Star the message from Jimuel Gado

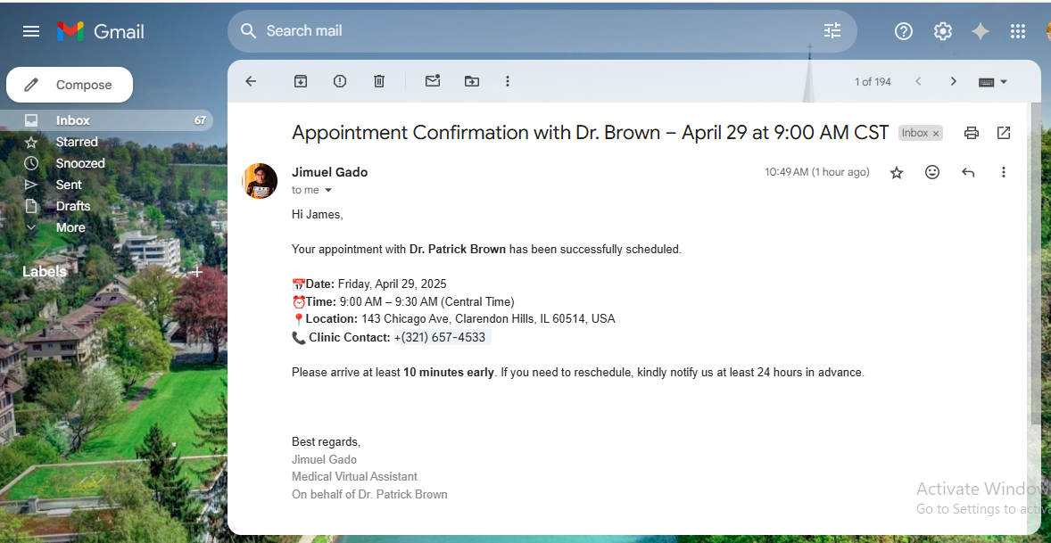point(897,172)
